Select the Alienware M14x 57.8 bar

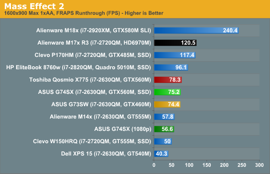(164, 117)
